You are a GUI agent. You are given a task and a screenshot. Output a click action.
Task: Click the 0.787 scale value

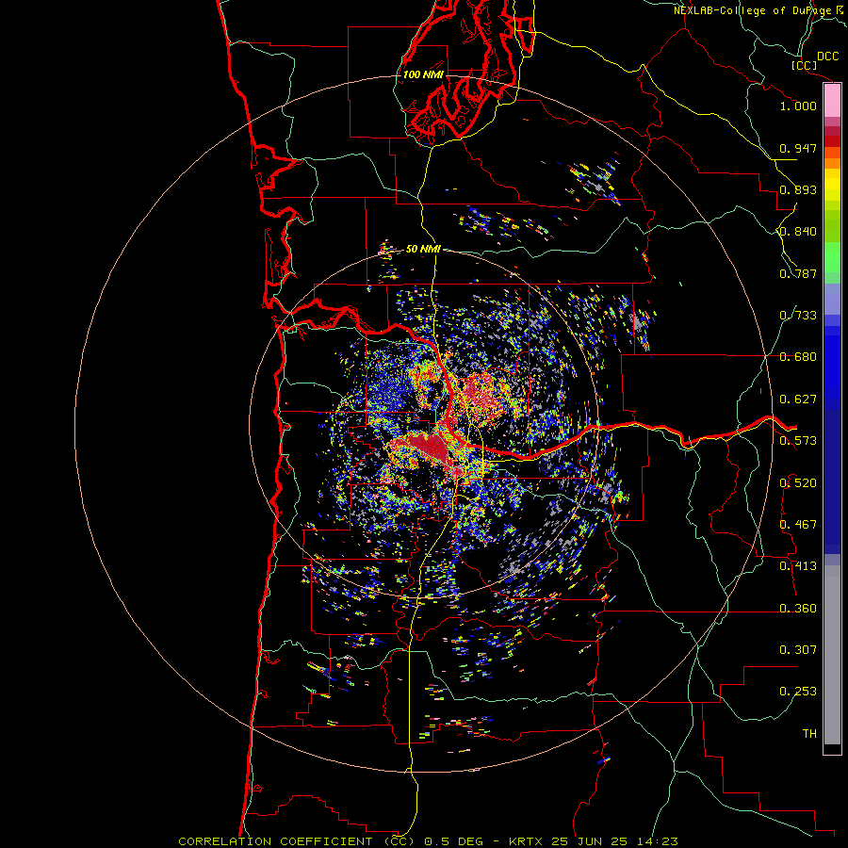(x=798, y=273)
